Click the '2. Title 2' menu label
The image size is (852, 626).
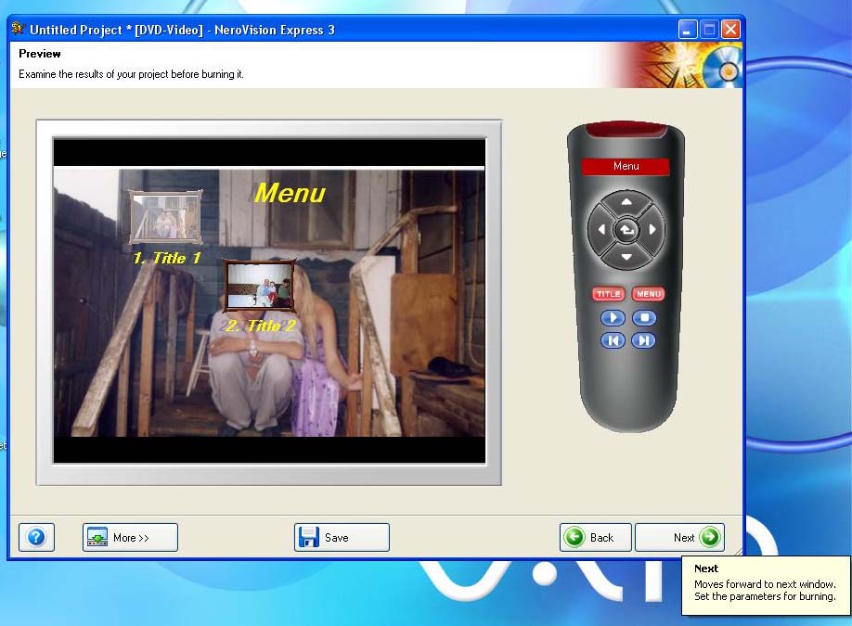click(262, 326)
